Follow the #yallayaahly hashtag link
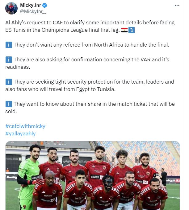Viewport: 189px width, 210px height. click(21, 134)
